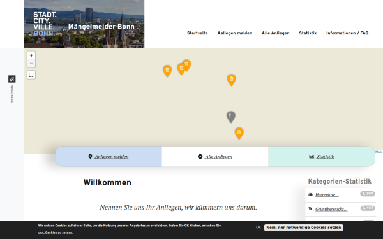
Task: Select the bottommost orange trash marker
Action: point(239,133)
